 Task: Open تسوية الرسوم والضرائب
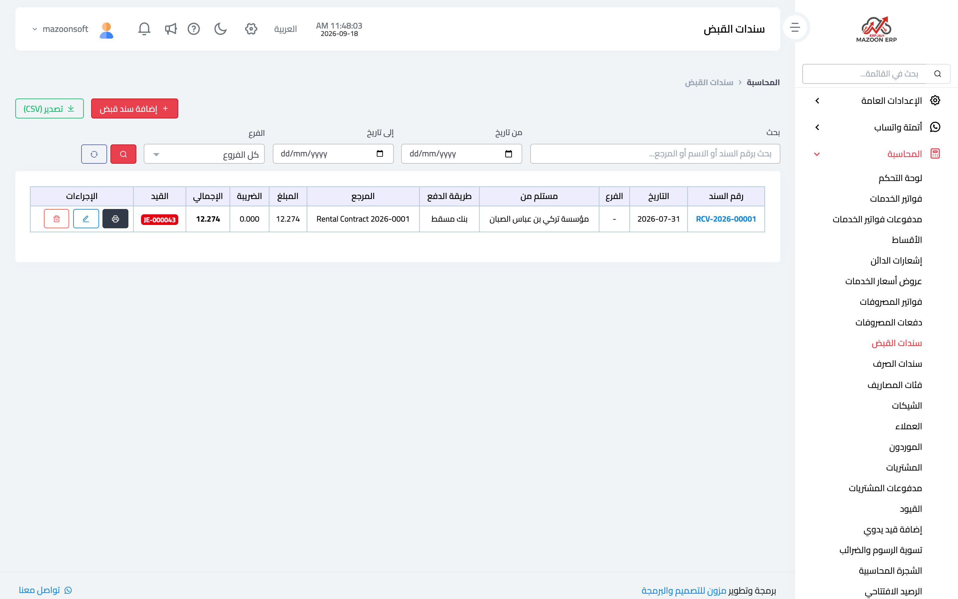coord(881,550)
